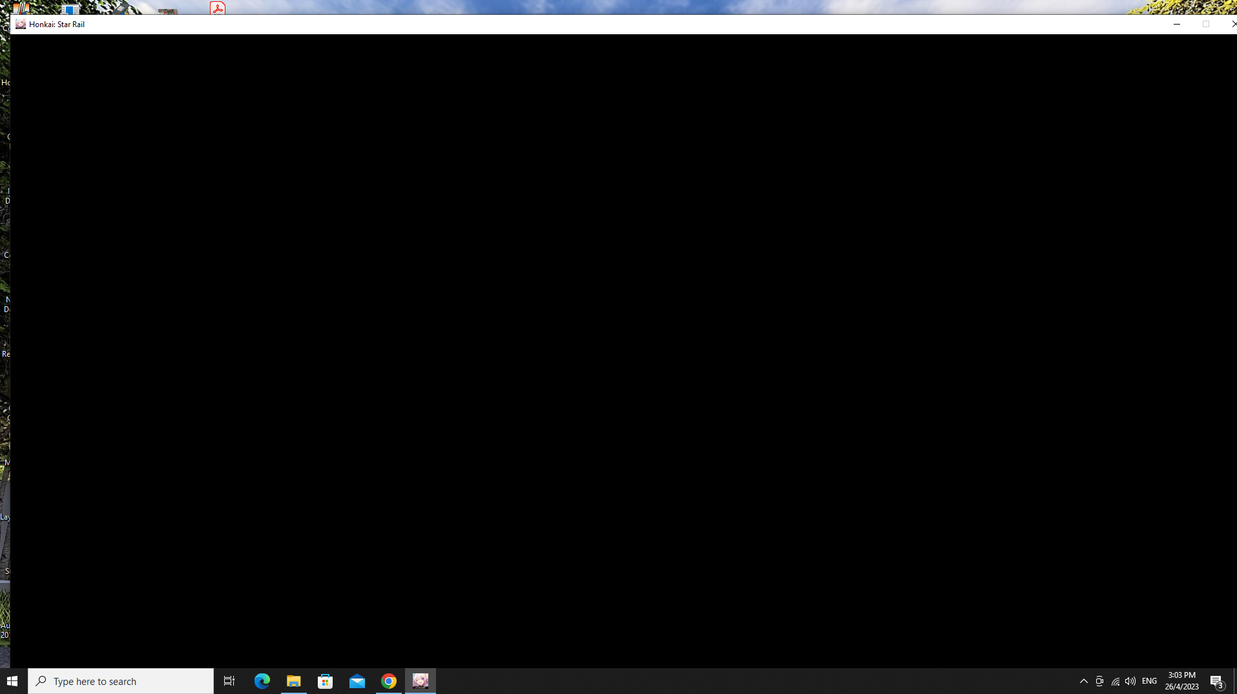Open the Windows Start menu

[12, 680]
